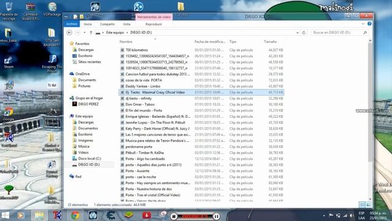Open Google Chrome desktop shortcut
Image resolution: width=392 pixels, height=221 pixels.
coord(9,116)
